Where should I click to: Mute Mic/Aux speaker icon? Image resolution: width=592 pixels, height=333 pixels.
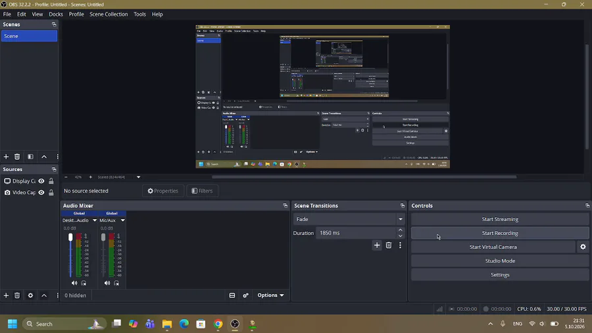click(107, 283)
